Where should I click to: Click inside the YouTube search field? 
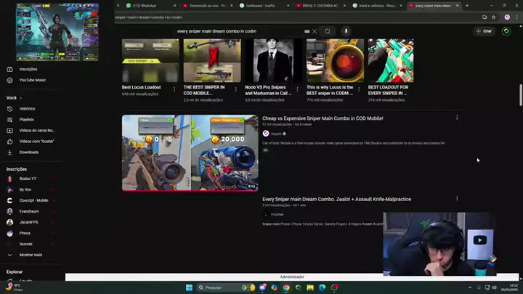click(x=240, y=31)
